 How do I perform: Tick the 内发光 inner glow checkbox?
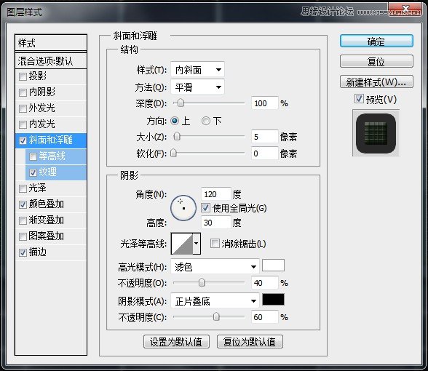pos(23,124)
